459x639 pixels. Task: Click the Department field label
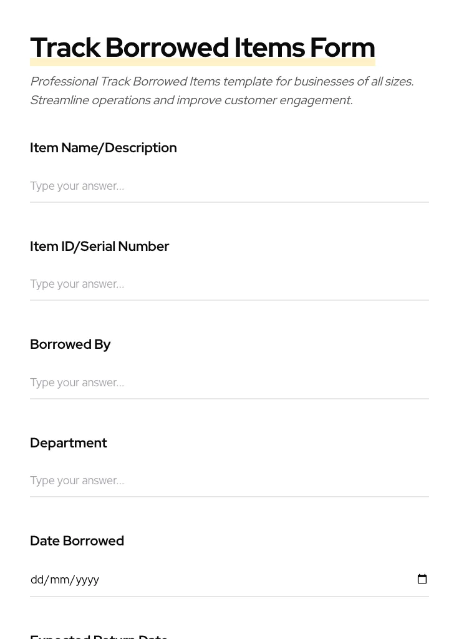68,443
